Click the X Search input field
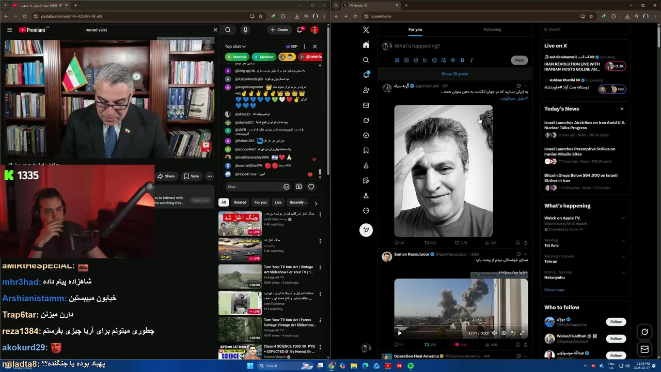This screenshot has height=372, width=661. [585, 29]
